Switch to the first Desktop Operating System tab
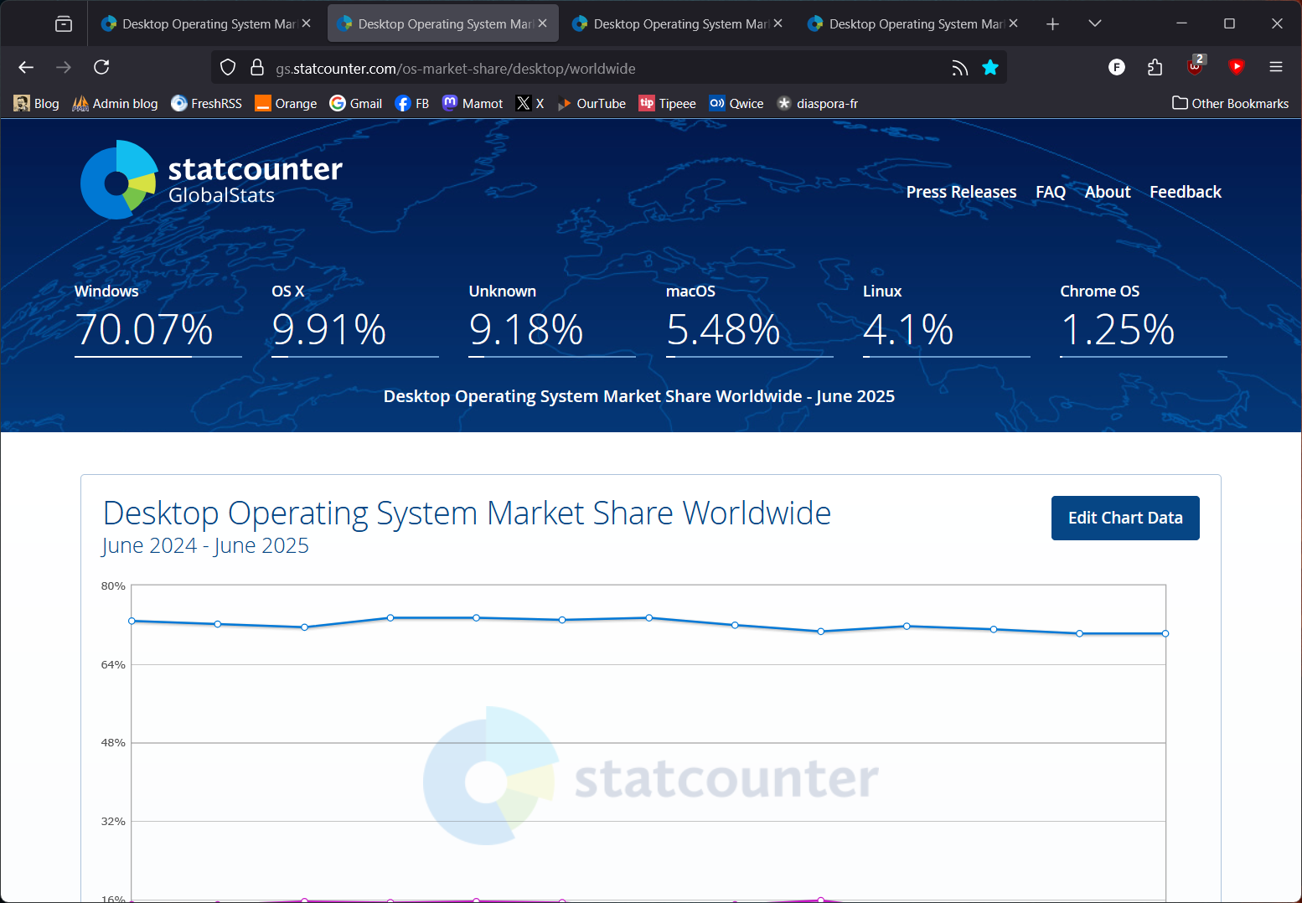 (199, 23)
